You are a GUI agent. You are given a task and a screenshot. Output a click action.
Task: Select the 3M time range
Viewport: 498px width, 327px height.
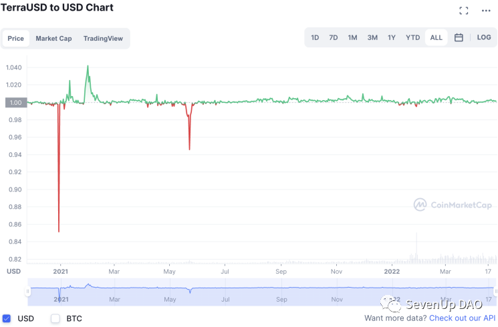[372, 37]
